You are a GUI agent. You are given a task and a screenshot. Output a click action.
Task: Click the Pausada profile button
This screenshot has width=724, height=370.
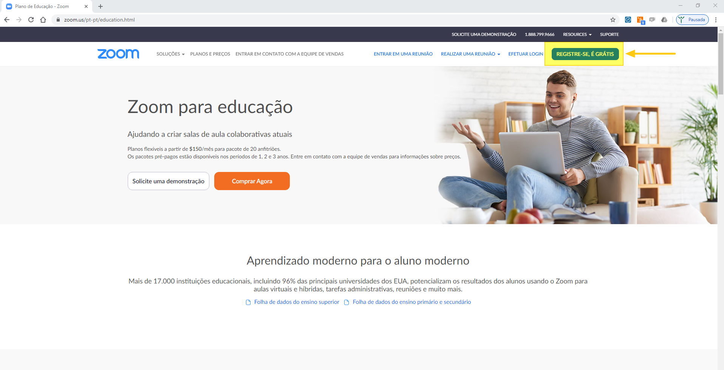[x=692, y=20]
